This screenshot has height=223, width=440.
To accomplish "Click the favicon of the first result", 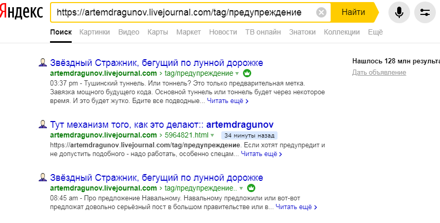I will coord(43,62).
